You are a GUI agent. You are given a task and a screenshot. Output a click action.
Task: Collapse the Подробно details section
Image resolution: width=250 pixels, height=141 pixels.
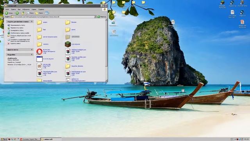[x=32, y=55]
